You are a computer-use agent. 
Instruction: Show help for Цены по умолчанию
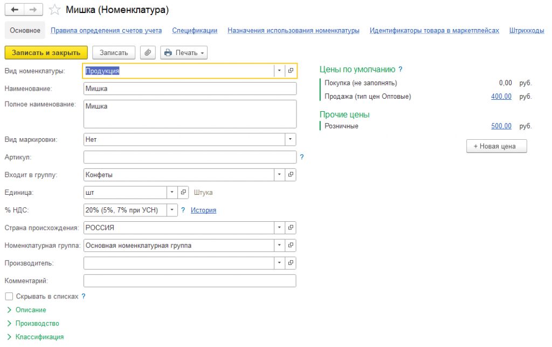click(x=401, y=70)
